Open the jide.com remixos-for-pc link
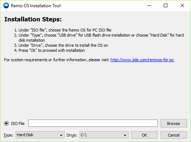Viewport: 191px width, 142px height. pyautogui.click(x=142, y=60)
